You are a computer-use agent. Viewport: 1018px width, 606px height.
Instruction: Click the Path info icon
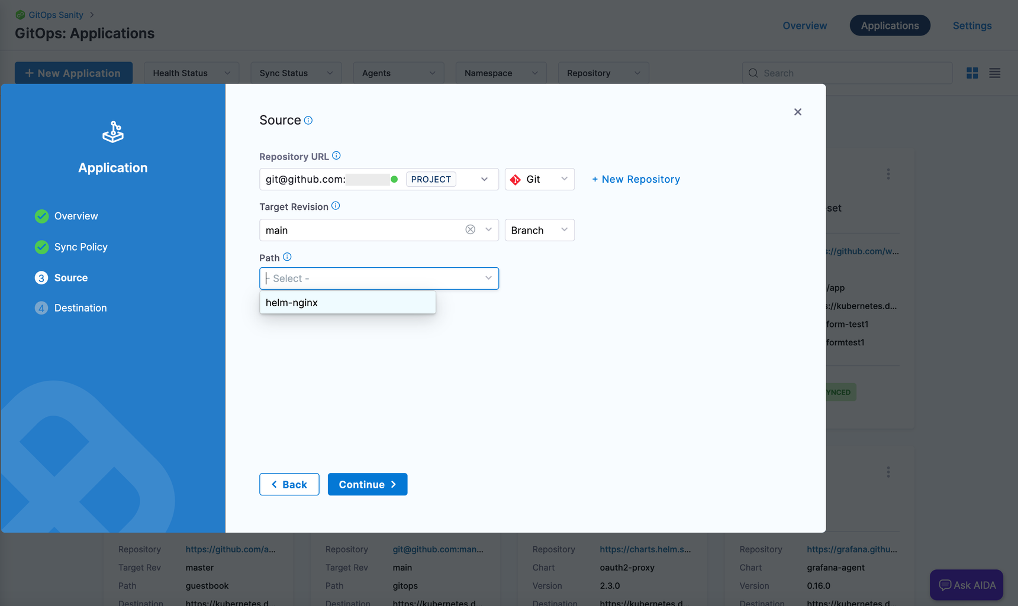(x=287, y=257)
